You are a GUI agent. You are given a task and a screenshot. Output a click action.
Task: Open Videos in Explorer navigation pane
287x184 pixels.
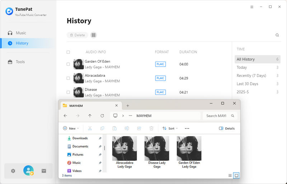click(77, 171)
